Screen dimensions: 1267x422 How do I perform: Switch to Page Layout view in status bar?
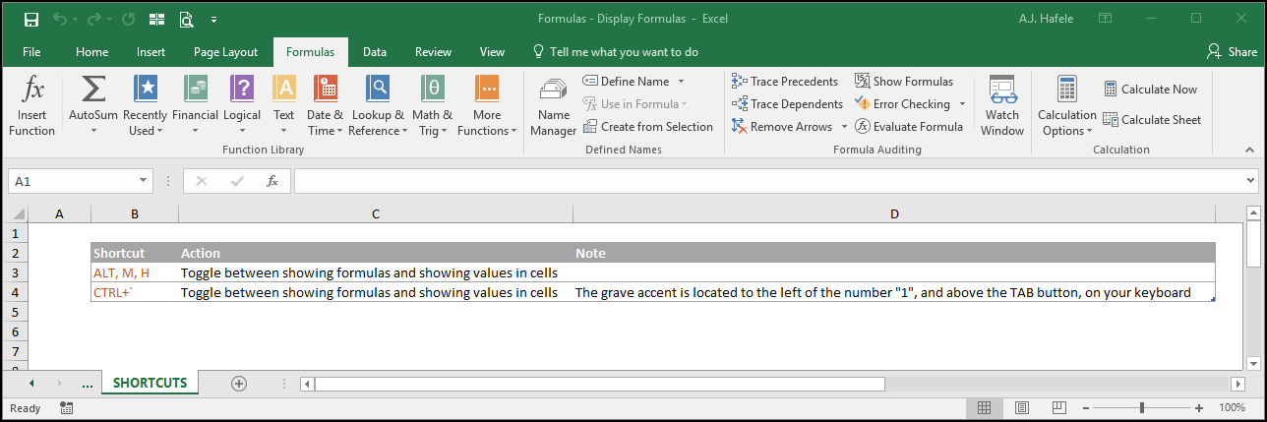[x=1022, y=407]
